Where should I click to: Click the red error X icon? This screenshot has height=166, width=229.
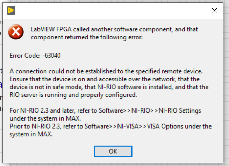pos(16,32)
